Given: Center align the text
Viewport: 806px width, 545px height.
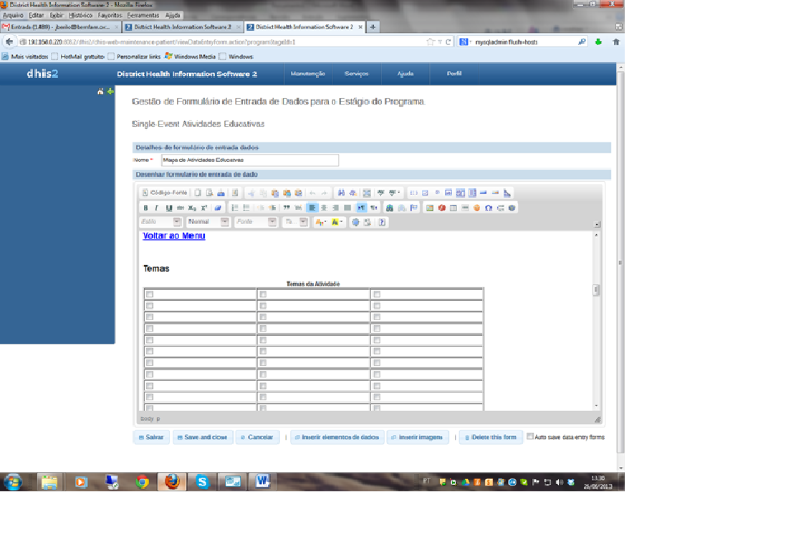Looking at the screenshot, I should (325, 208).
